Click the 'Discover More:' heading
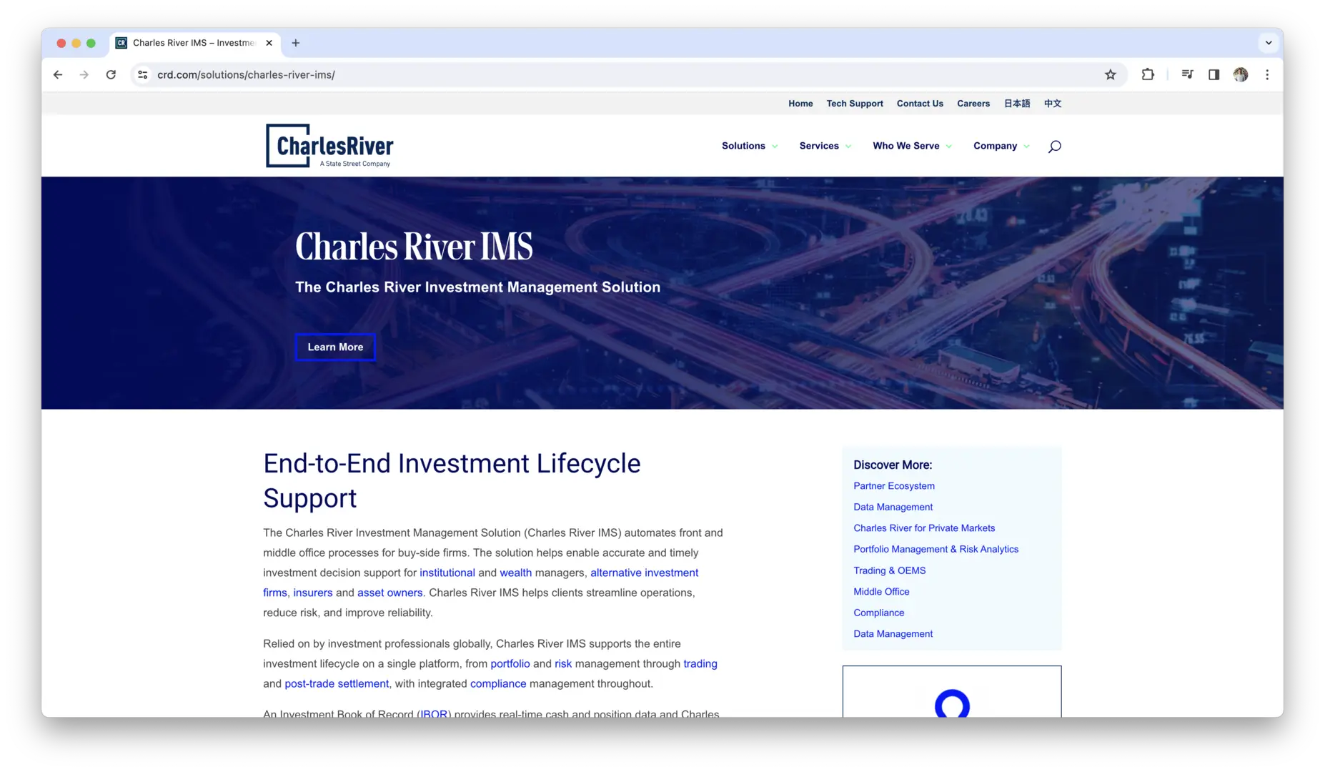This screenshot has height=772, width=1325. [x=893, y=465]
